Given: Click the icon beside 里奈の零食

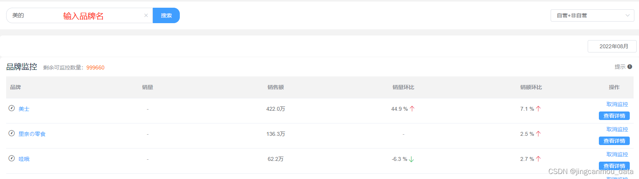Looking at the screenshot, I should tap(12, 133).
